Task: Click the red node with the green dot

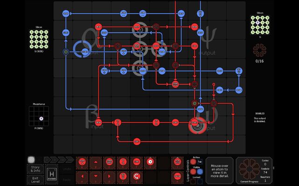Action: (x=194, y=103)
